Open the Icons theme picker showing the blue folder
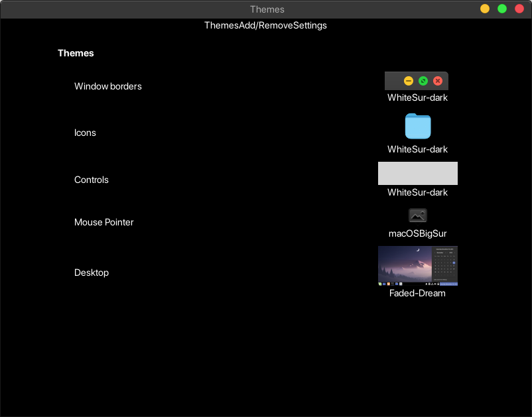Image resolution: width=532 pixels, height=417 pixels. point(417,126)
